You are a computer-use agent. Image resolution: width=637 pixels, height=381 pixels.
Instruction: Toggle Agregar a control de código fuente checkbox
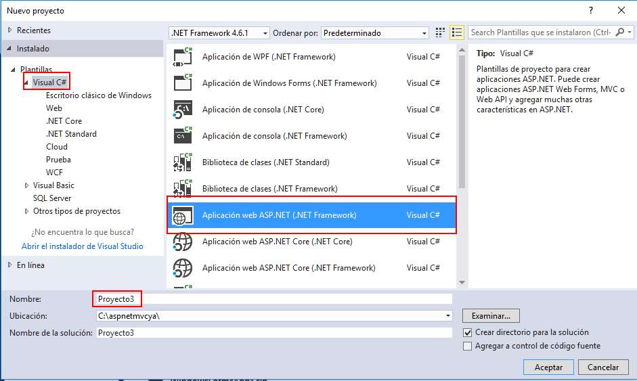pos(468,346)
